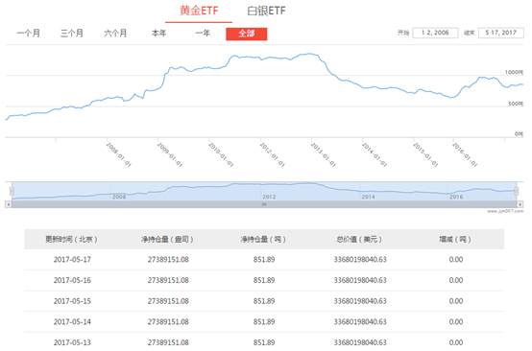The width and height of the screenshot is (532, 351).
Task: Select the date cell 2017-05-17
Action: point(72,260)
